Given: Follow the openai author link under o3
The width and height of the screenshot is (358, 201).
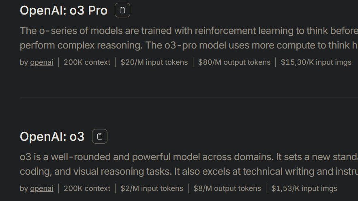Looking at the screenshot, I should 42,188.
